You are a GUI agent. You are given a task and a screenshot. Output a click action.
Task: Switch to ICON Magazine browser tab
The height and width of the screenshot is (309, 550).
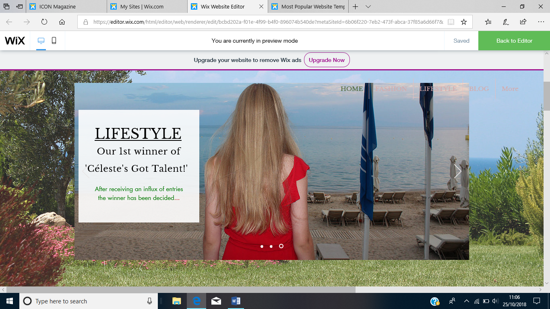(x=67, y=6)
